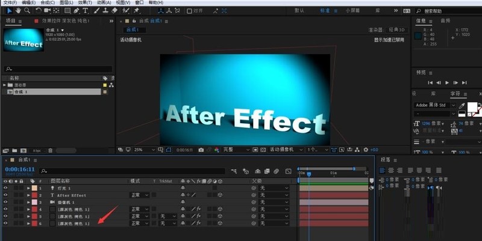Click the project panel search field

pos(58,69)
